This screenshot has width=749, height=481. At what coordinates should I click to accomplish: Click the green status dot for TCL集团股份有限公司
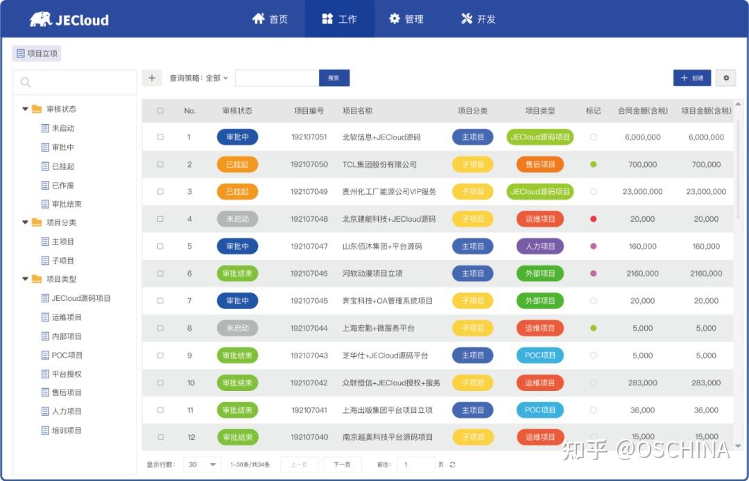(x=593, y=164)
